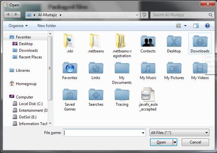Open Help with the question mark icon

(x=207, y=26)
